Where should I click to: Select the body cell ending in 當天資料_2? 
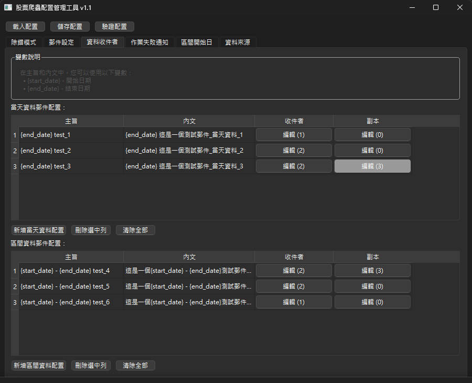coord(189,150)
